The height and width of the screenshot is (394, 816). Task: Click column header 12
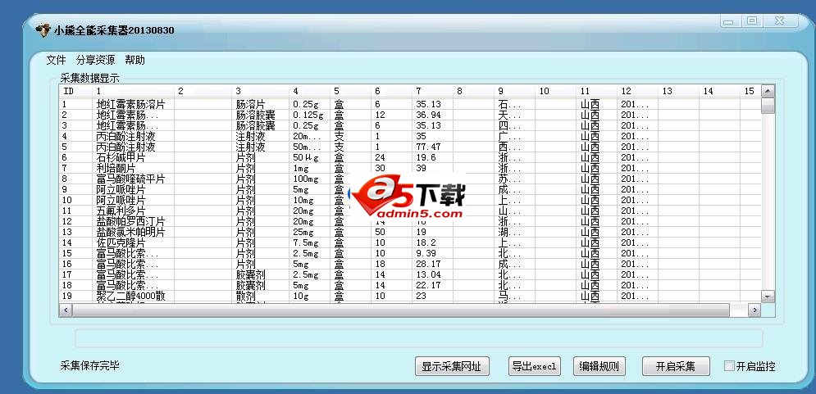pyautogui.click(x=637, y=91)
